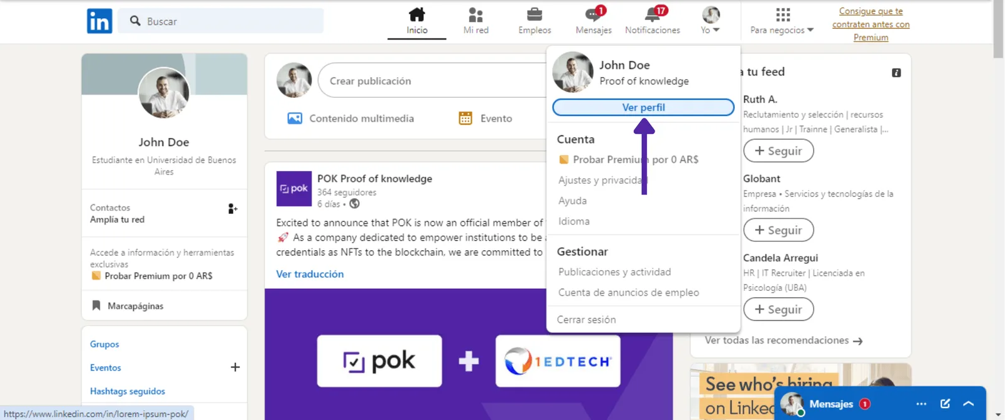The width and height of the screenshot is (1005, 420).
Task: Follow Ruth A. with Seguir button
Action: tap(778, 151)
